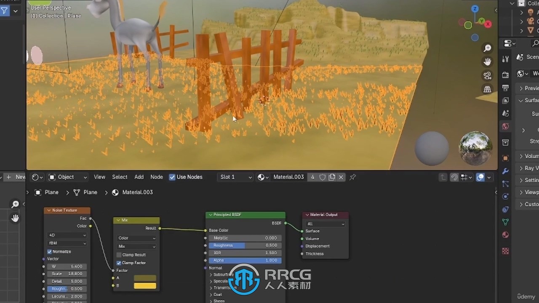Open the Modifiers properties tab
The image size is (539, 303).
pyautogui.click(x=506, y=171)
